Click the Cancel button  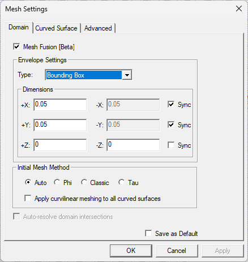click(x=177, y=251)
